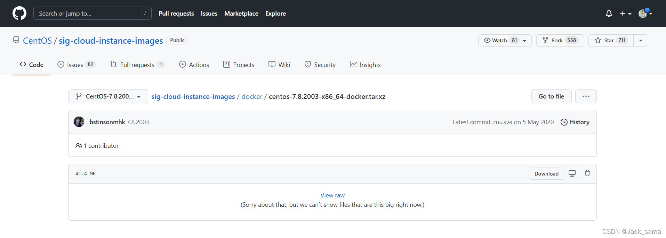Open the View raw link
The image size is (666, 238).
point(332,195)
